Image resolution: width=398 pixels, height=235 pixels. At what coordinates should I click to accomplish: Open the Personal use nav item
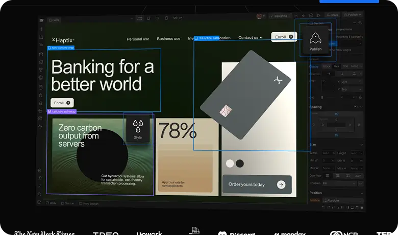pos(138,39)
